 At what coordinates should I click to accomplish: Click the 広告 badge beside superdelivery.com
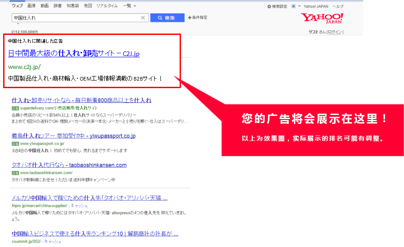(15, 108)
